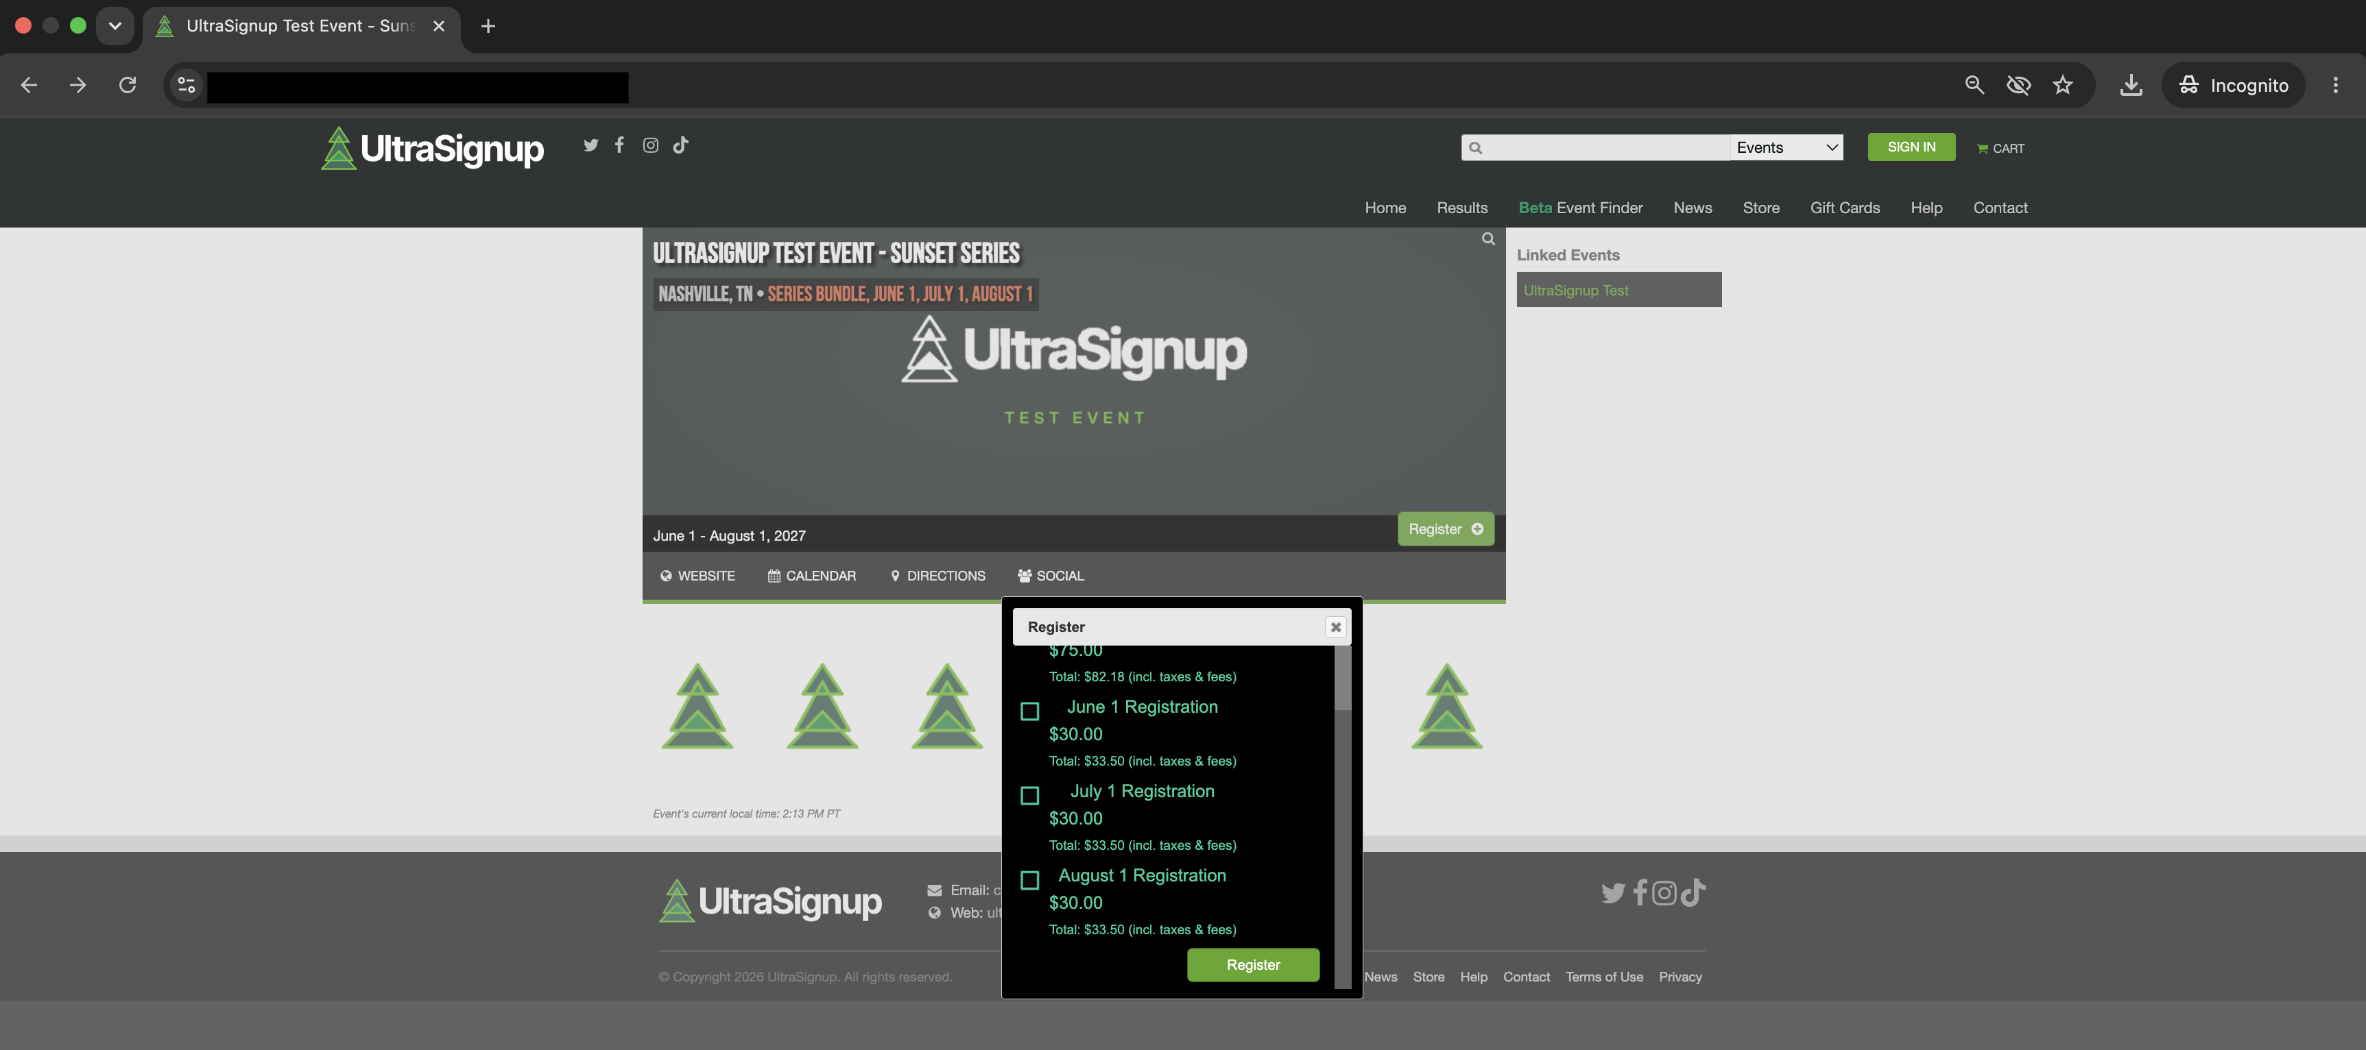Open UltraSignup TikTok page in header

click(x=680, y=145)
